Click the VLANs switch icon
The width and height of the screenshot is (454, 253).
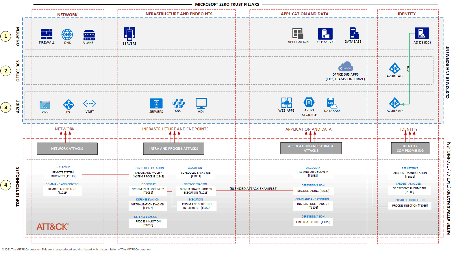pos(89,35)
